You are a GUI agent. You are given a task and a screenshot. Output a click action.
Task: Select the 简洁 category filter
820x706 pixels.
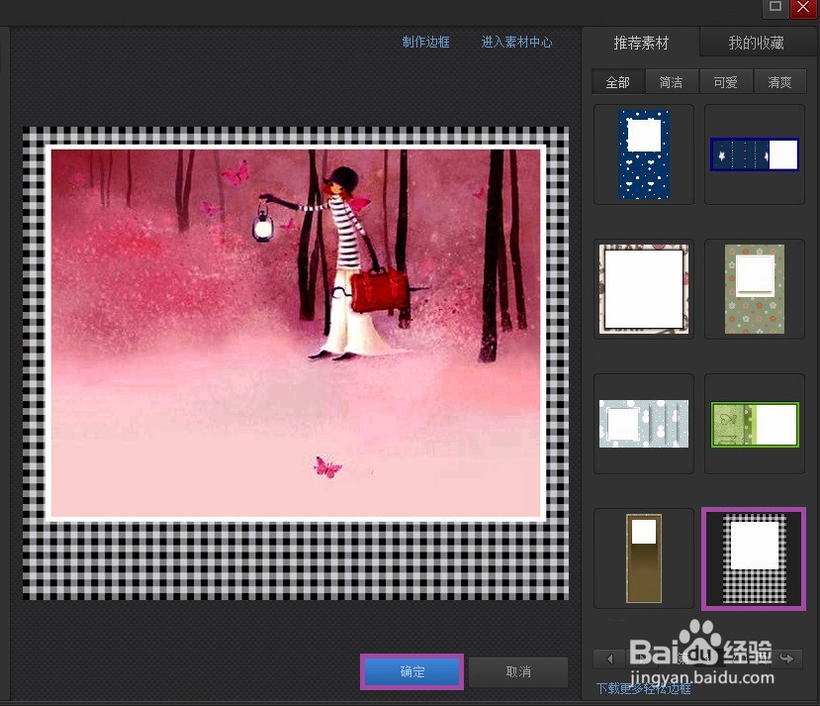(x=672, y=82)
